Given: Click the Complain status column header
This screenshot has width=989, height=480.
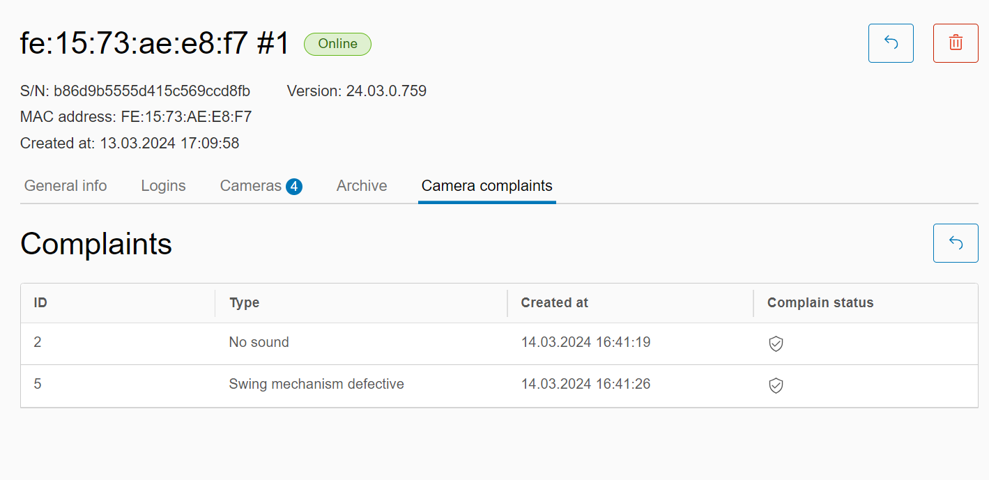Looking at the screenshot, I should (x=820, y=303).
